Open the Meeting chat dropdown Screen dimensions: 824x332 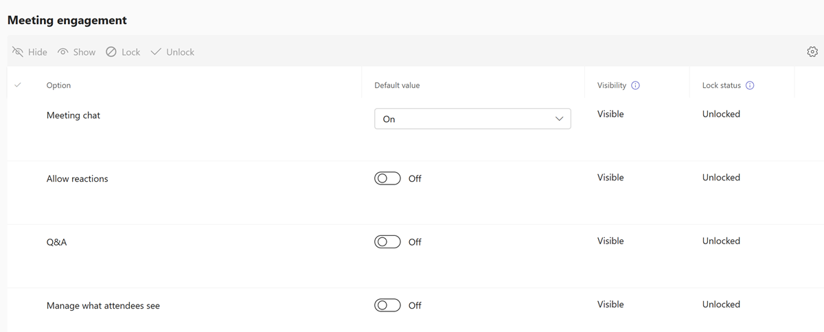472,119
